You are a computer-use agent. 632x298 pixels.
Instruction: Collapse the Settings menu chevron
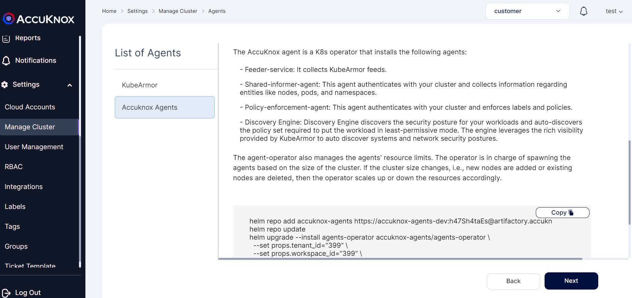tap(70, 85)
